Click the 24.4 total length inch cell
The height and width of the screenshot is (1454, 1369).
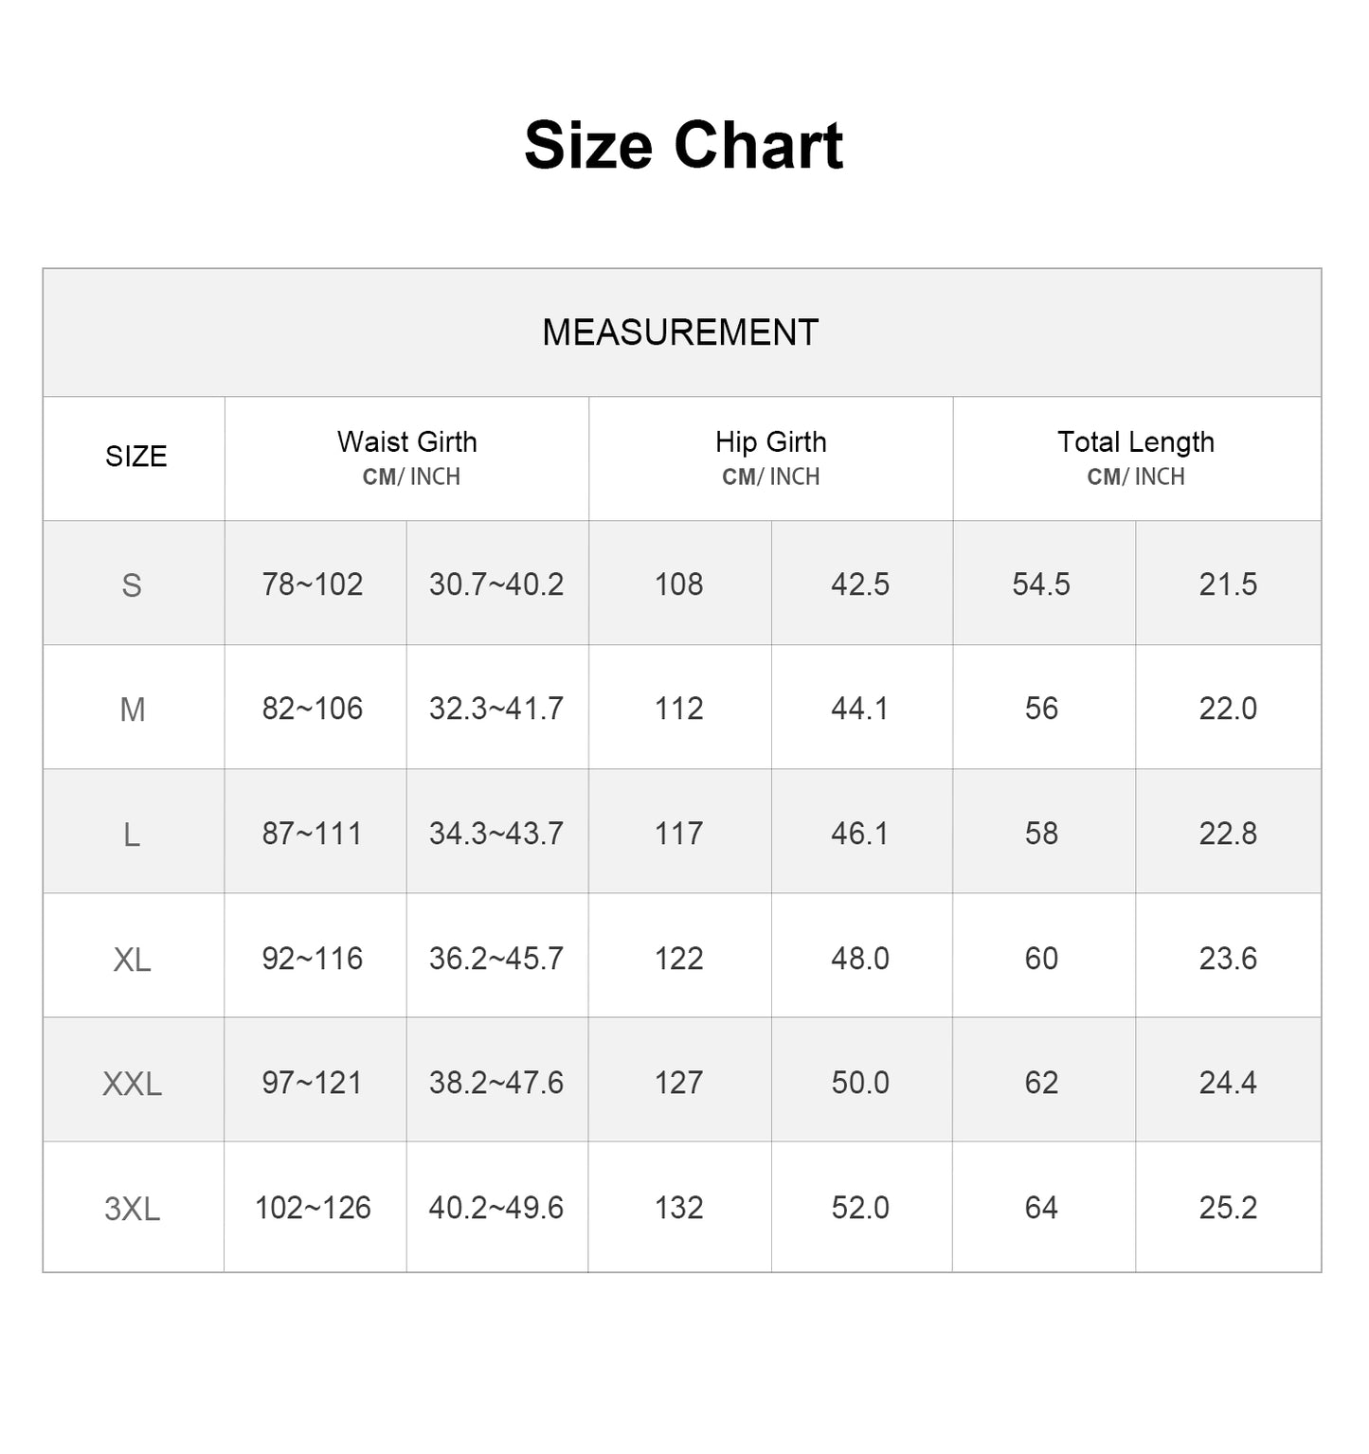[x=1228, y=1083]
